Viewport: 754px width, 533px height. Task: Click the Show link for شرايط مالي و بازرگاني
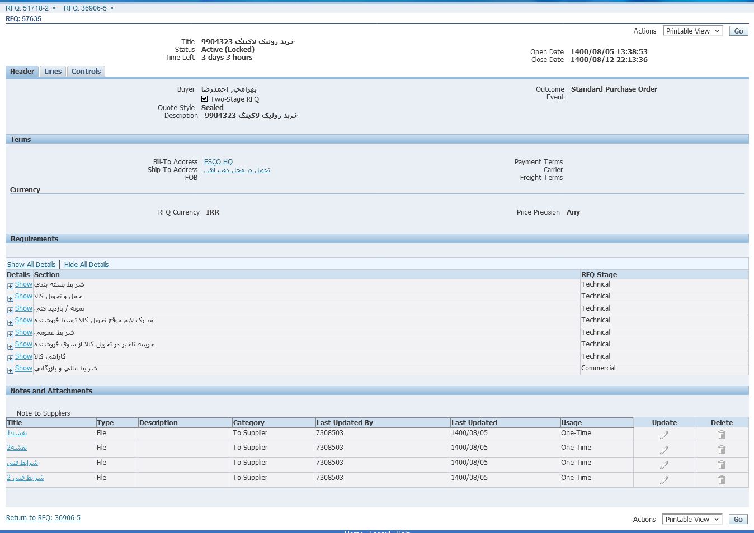click(x=23, y=368)
